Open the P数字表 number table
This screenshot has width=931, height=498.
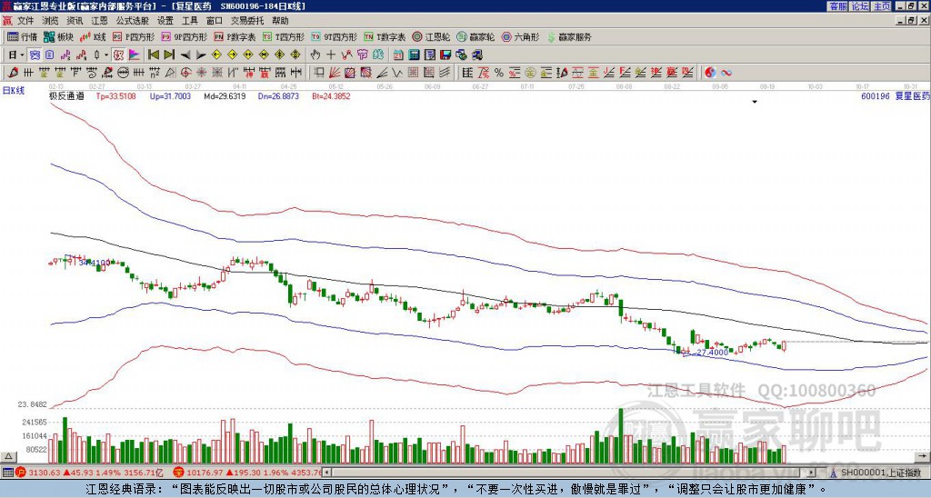[235, 36]
